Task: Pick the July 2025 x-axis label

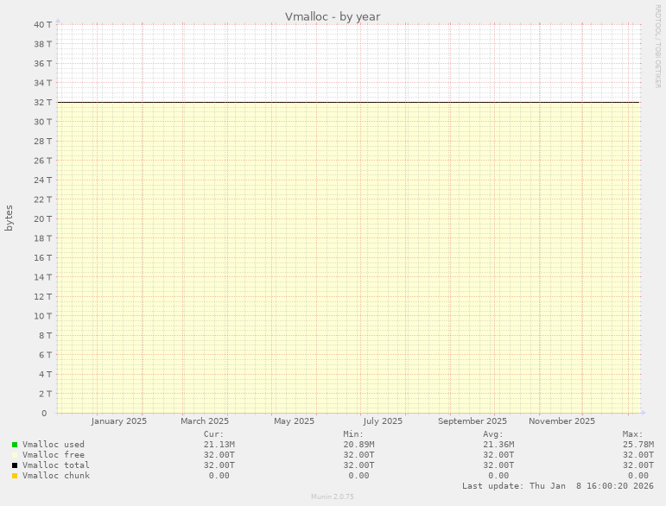Action: [383, 421]
